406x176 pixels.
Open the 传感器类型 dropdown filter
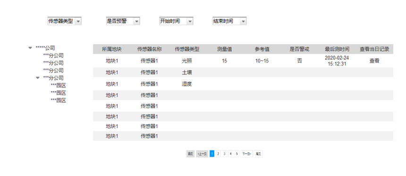click(65, 21)
